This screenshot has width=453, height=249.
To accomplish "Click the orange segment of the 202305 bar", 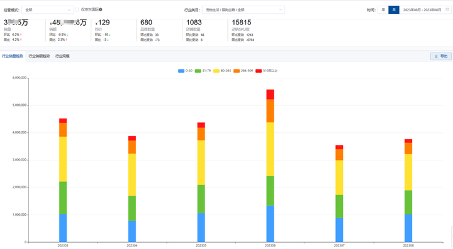I will coord(201,134).
